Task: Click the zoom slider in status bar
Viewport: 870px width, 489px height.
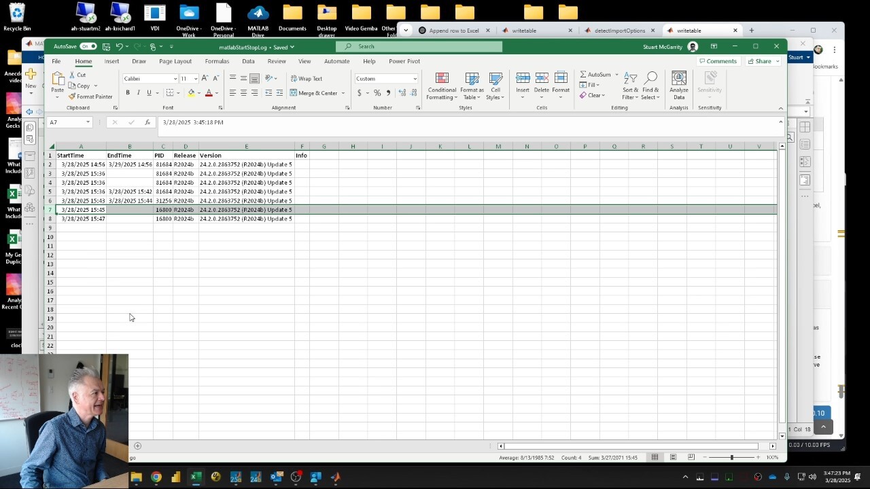Action: [731, 457]
